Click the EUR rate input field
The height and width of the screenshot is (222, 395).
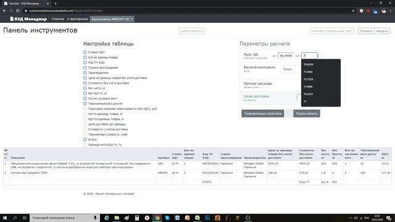[x=310, y=55]
